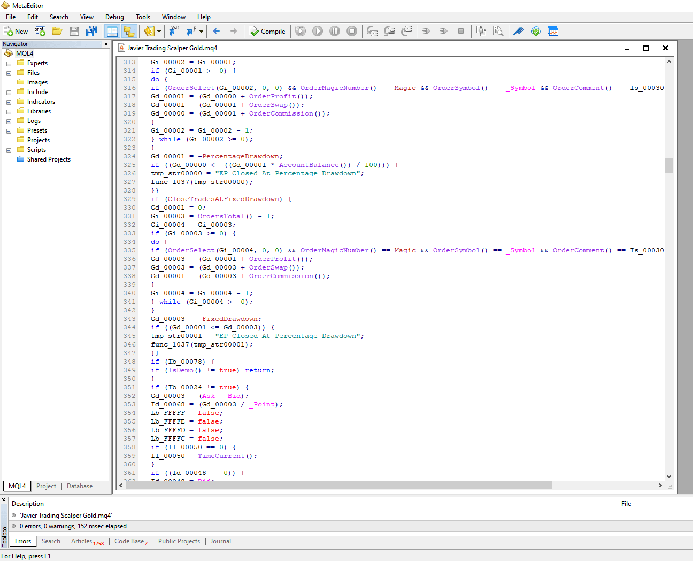
Task: Click the horizontal scrollbar thumb in editor
Action: point(339,486)
